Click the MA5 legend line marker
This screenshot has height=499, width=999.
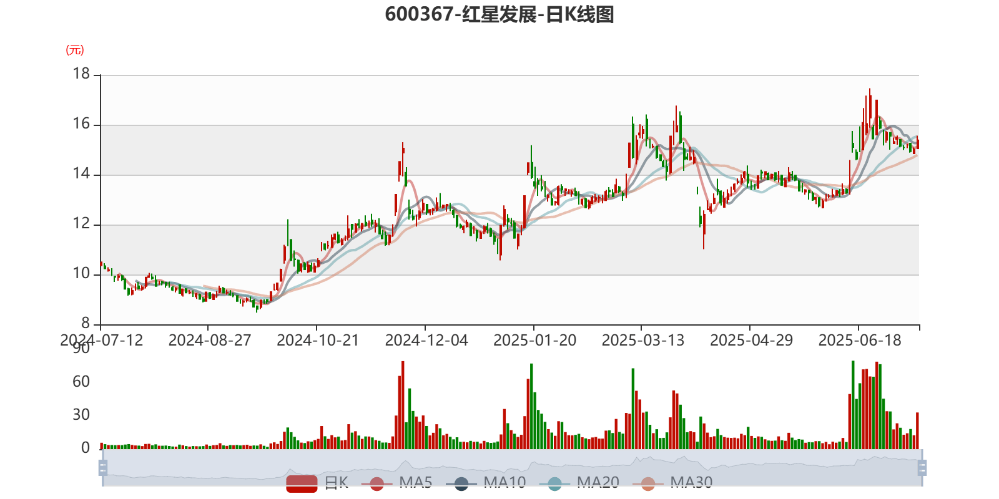point(376,483)
